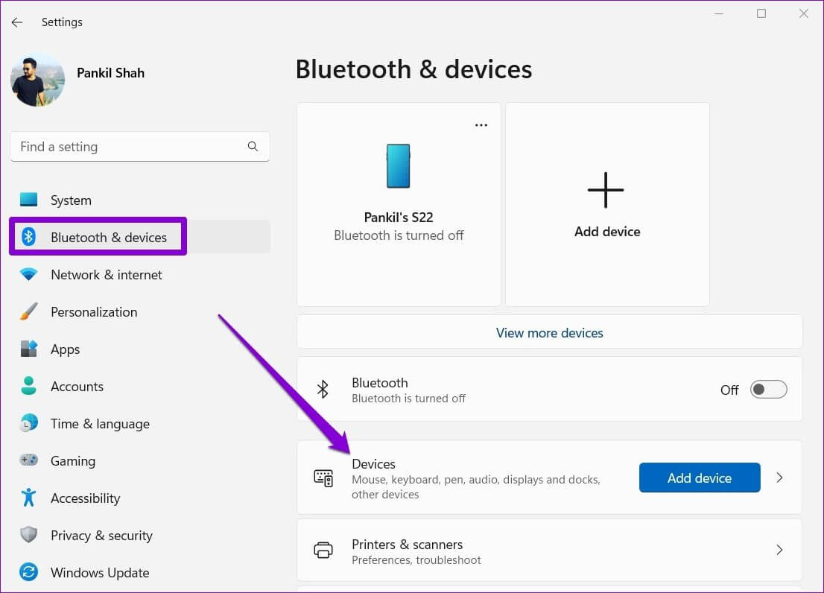
Task: Click the Bluetooth sidebar icon
Action: pos(28,237)
